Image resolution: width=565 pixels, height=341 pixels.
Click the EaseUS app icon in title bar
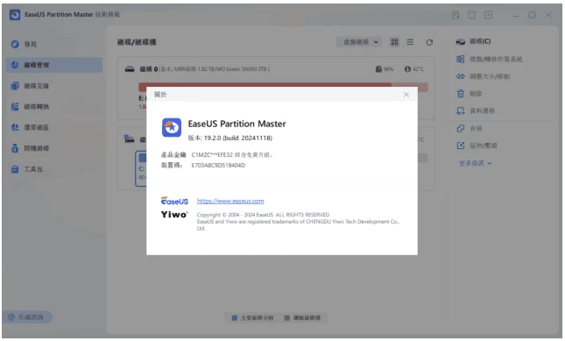click(x=15, y=15)
